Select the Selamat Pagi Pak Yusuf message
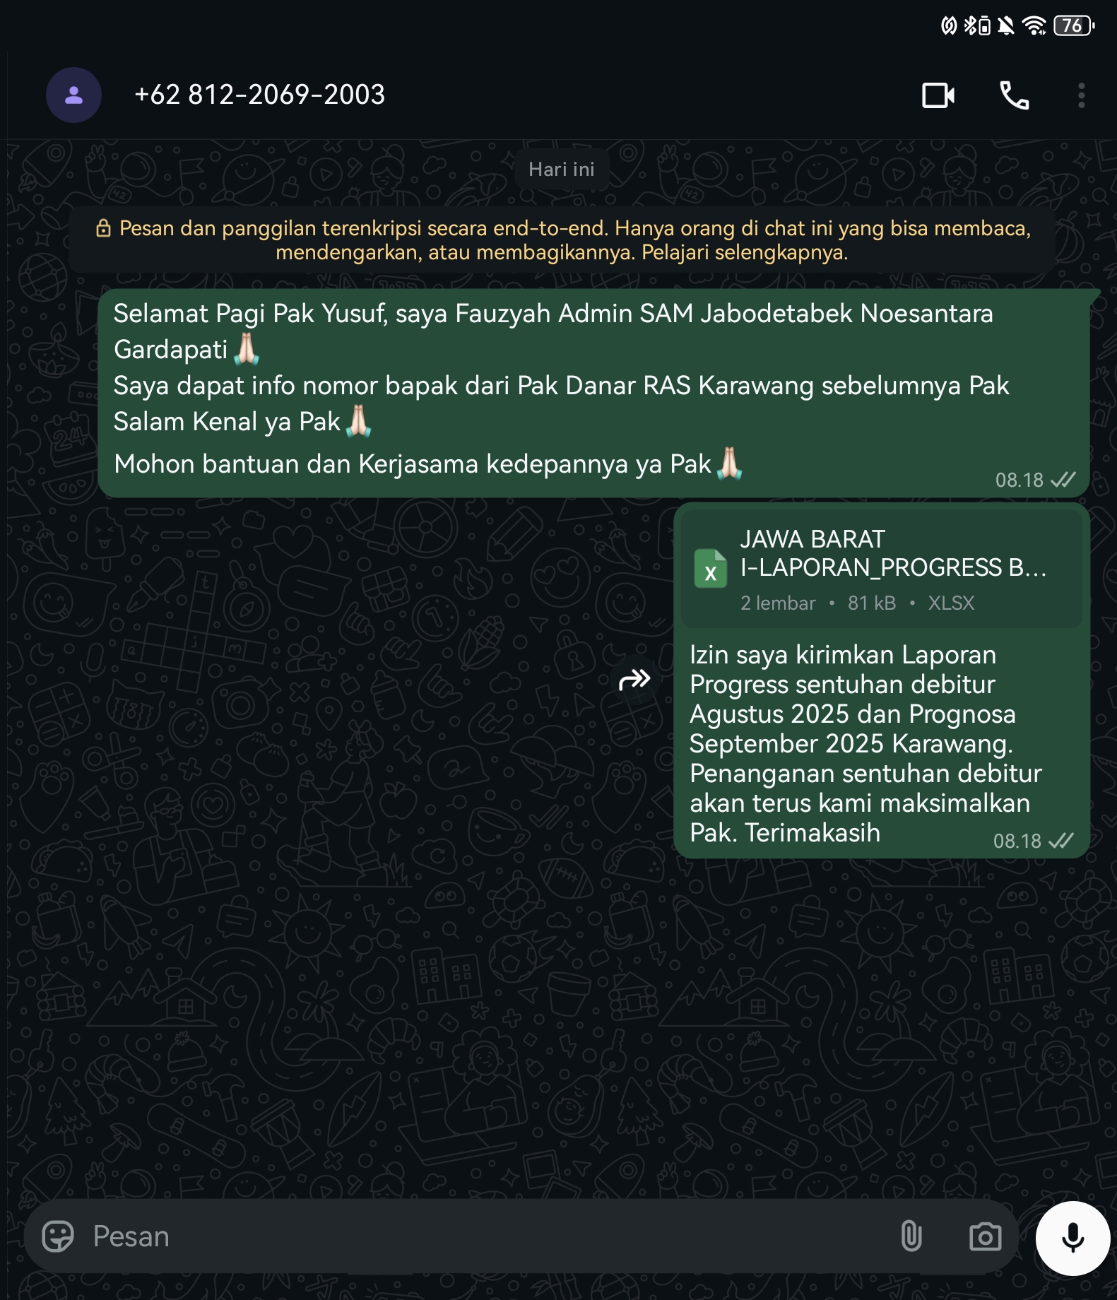 (593, 394)
